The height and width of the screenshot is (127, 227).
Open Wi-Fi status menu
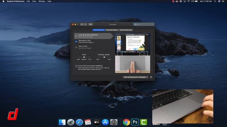pos(188,1)
